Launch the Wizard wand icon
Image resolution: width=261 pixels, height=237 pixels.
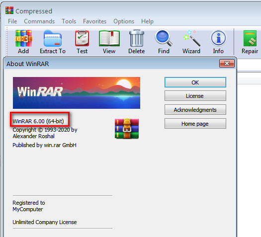(x=191, y=38)
